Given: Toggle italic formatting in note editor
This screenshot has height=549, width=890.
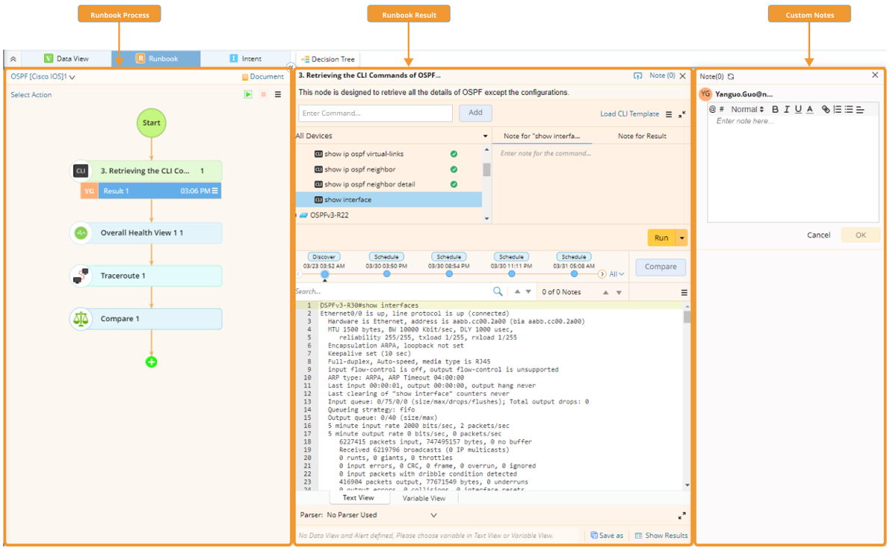Looking at the screenshot, I should click(786, 110).
